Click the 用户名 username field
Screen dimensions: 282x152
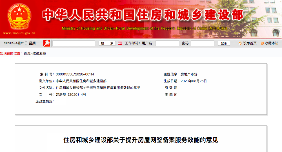pyautogui.click(x=167, y=43)
